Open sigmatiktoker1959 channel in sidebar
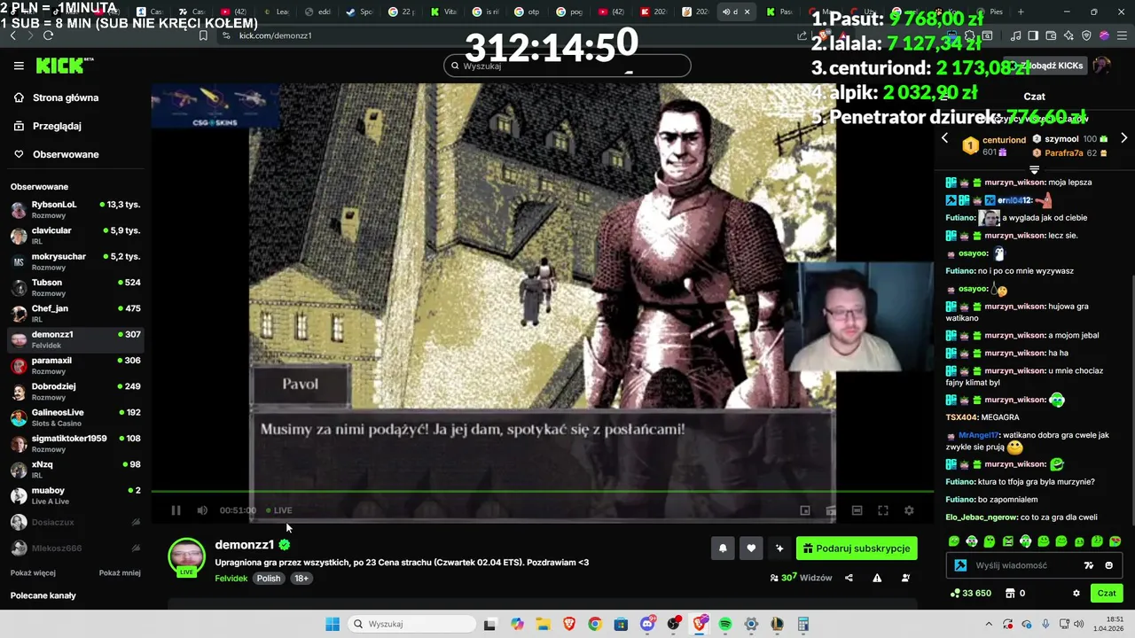Viewport: 1135px width, 638px height. pos(75,444)
